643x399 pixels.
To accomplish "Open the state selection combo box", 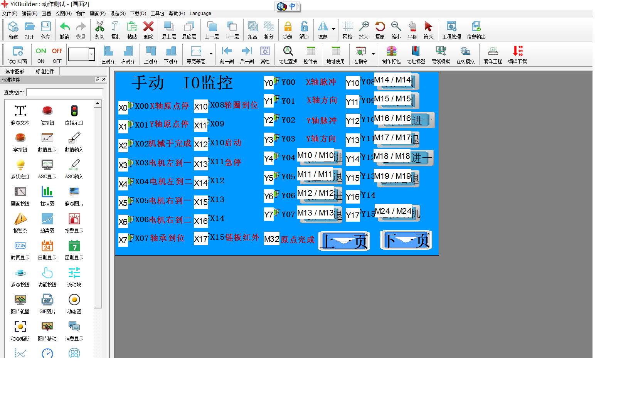I will click(x=82, y=54).
